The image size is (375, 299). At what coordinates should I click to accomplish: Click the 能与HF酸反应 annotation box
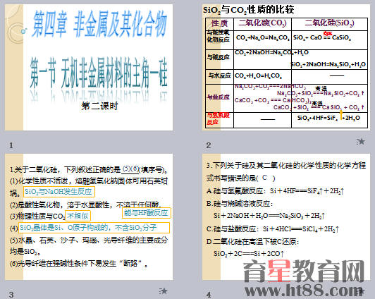pos(147,213)
